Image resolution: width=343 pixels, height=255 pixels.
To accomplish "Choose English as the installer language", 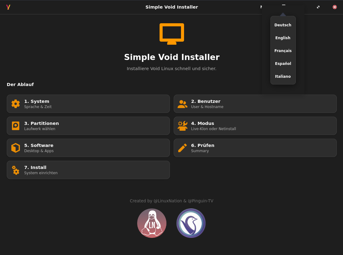I will (x=283, y=38).
